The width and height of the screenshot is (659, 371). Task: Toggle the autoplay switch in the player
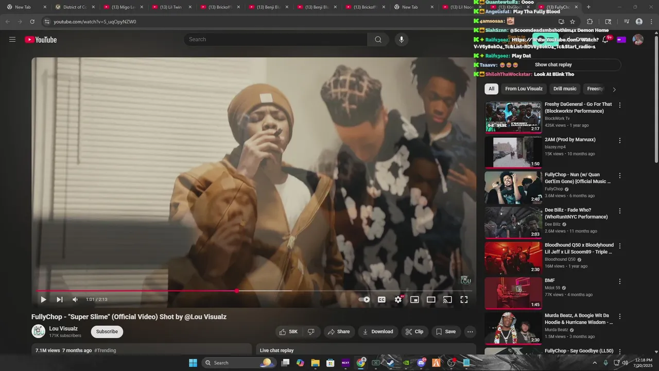pos(365,299)
